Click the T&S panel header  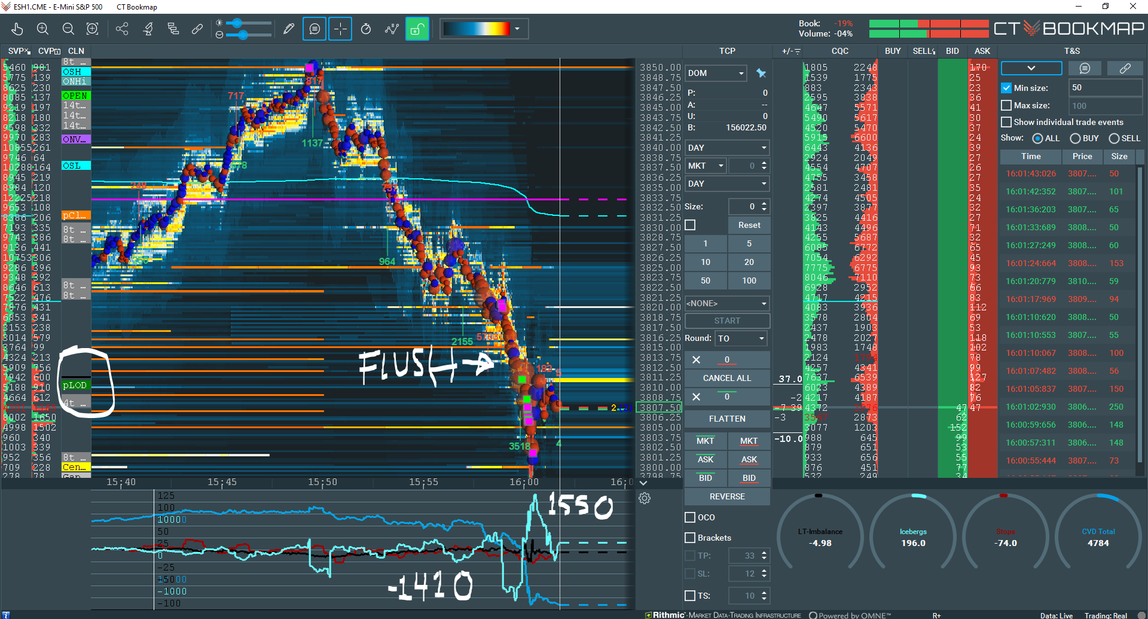1072,51
